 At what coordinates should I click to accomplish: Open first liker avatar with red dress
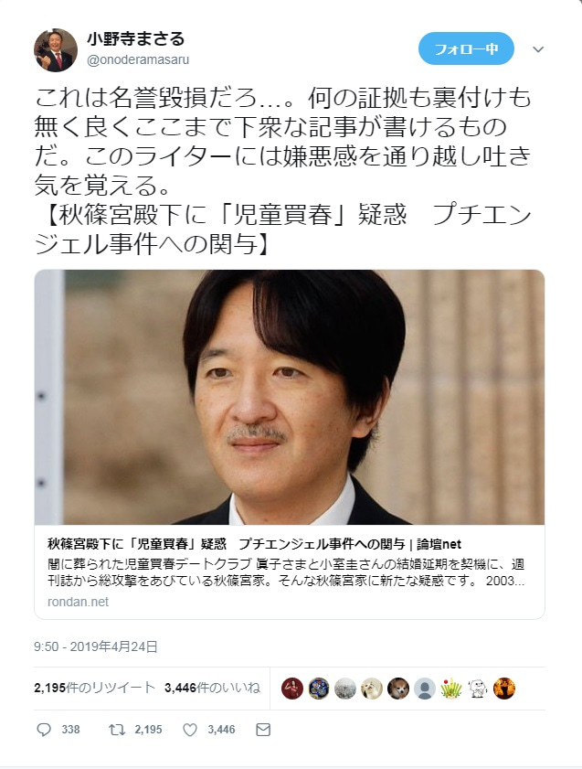(x=292, y=689)
